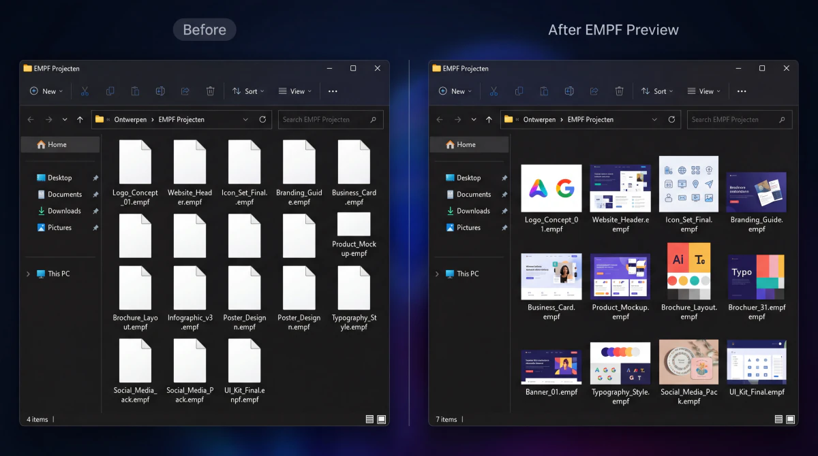Select Branding_Guide.empf thumbnail in After EMPF Preview window
The height and width of the screenshot is (456, 818).
(x=757, y=192)
